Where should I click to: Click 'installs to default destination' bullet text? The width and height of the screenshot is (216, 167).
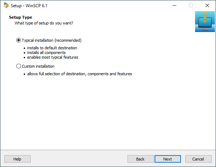tap(52, 48)
